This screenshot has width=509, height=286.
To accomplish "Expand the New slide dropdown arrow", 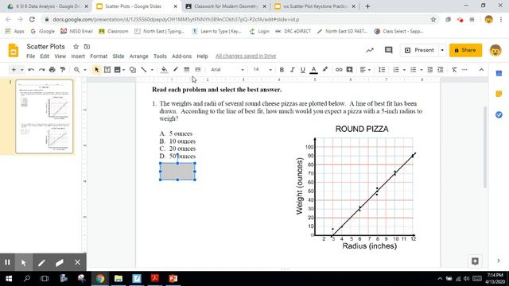I will (21, 70).
